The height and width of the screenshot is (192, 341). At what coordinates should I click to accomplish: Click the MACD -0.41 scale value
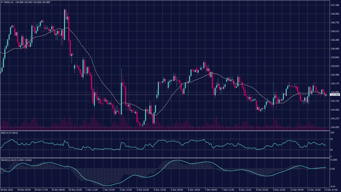click(x=333, y=186)
